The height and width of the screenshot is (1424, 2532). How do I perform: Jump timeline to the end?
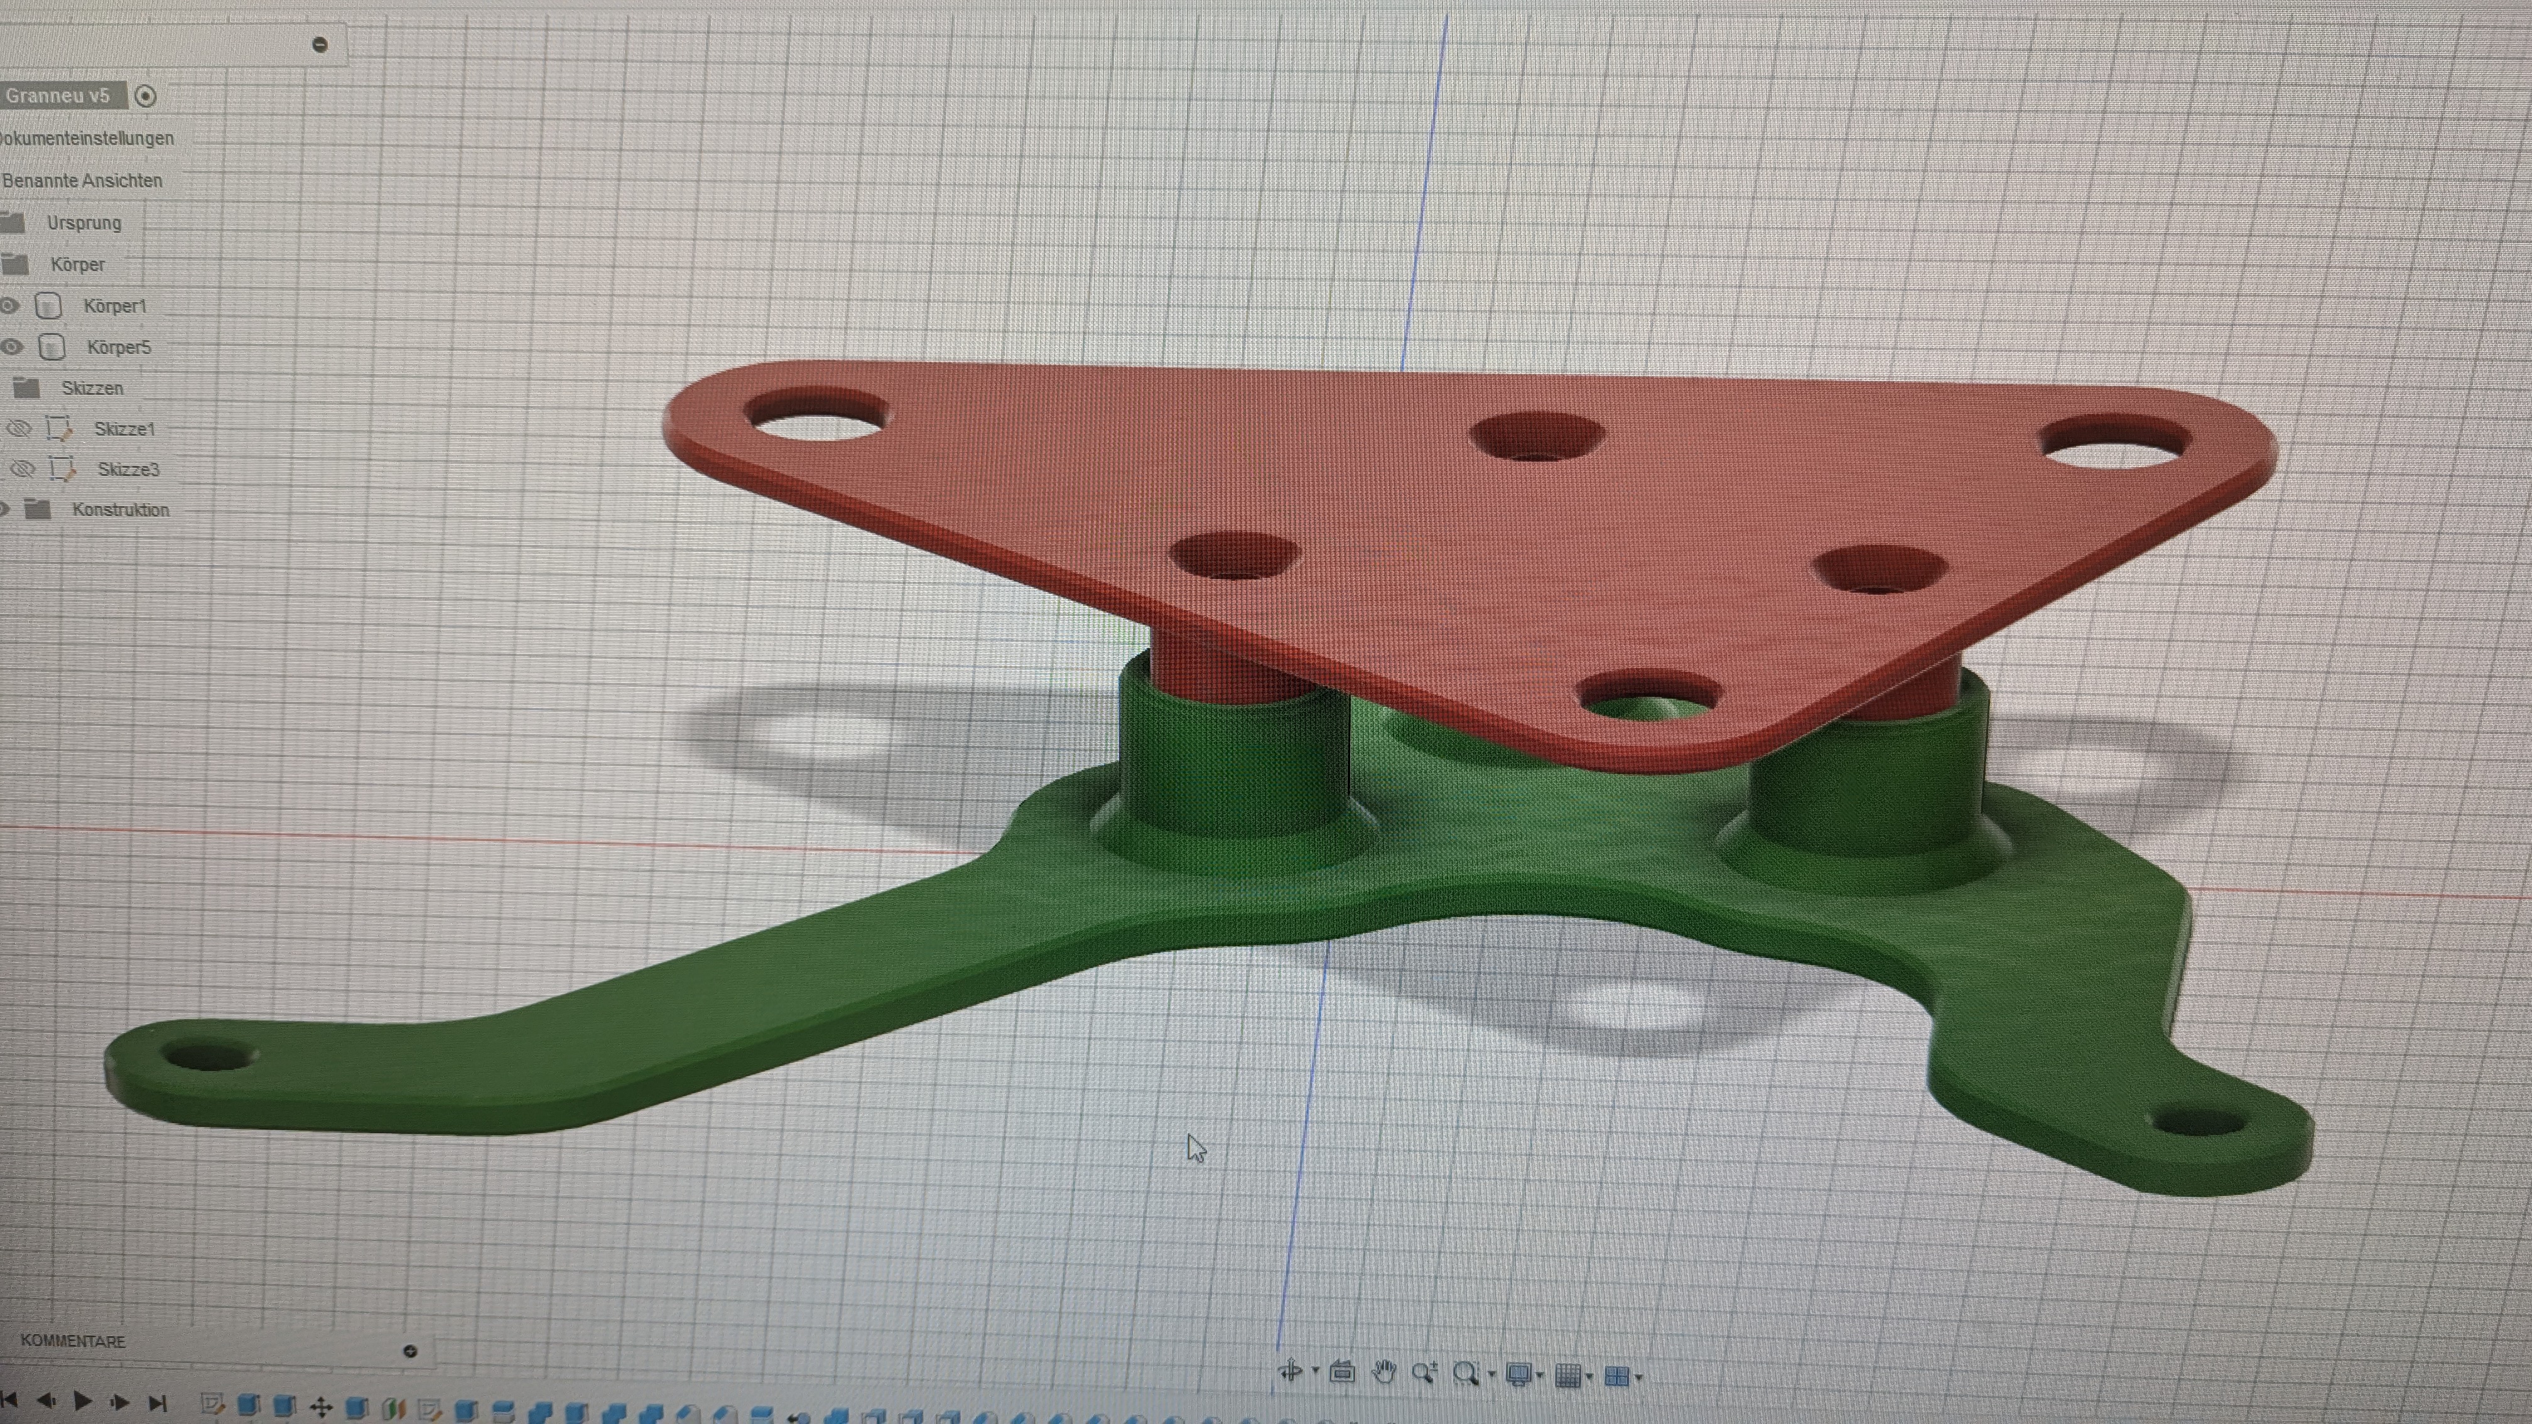point(157,1403)
